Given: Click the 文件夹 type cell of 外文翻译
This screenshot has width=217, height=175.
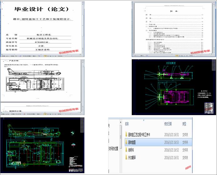Looking at the screenshot, I should tap(185, 158).
